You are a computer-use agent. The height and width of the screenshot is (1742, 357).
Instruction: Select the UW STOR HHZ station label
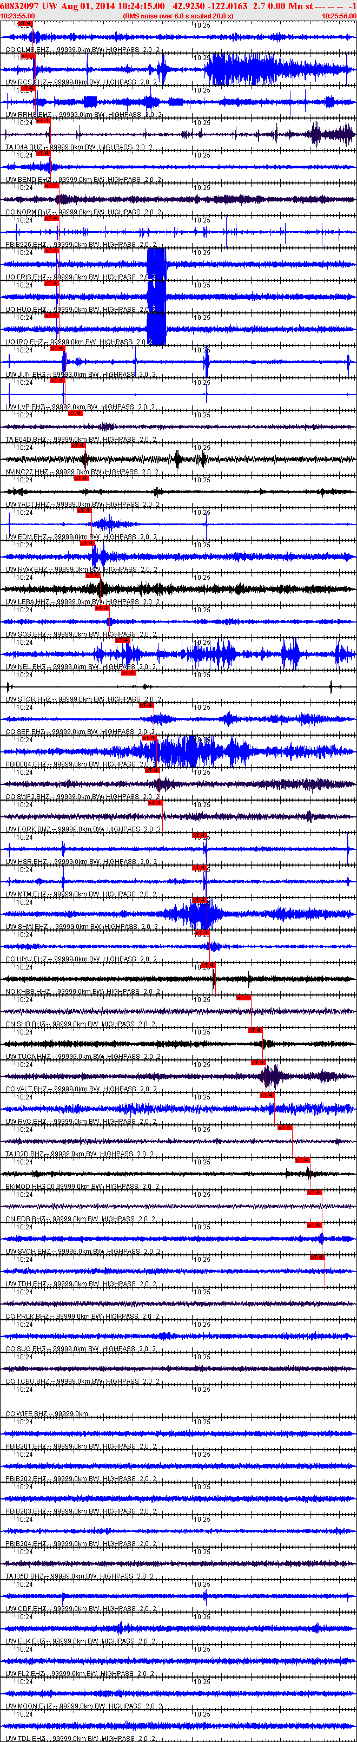pyautogui.click(x=83, y=699)
